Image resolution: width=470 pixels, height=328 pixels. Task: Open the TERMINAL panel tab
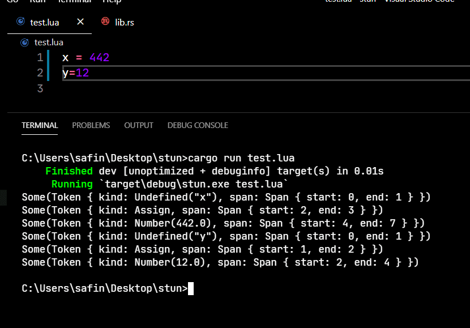(40, 125)
